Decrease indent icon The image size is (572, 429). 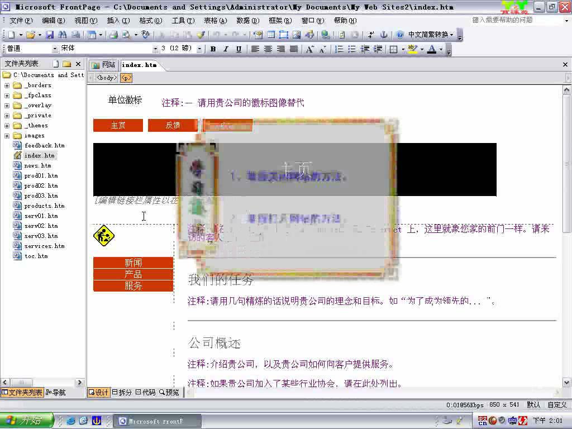(365, 49)
